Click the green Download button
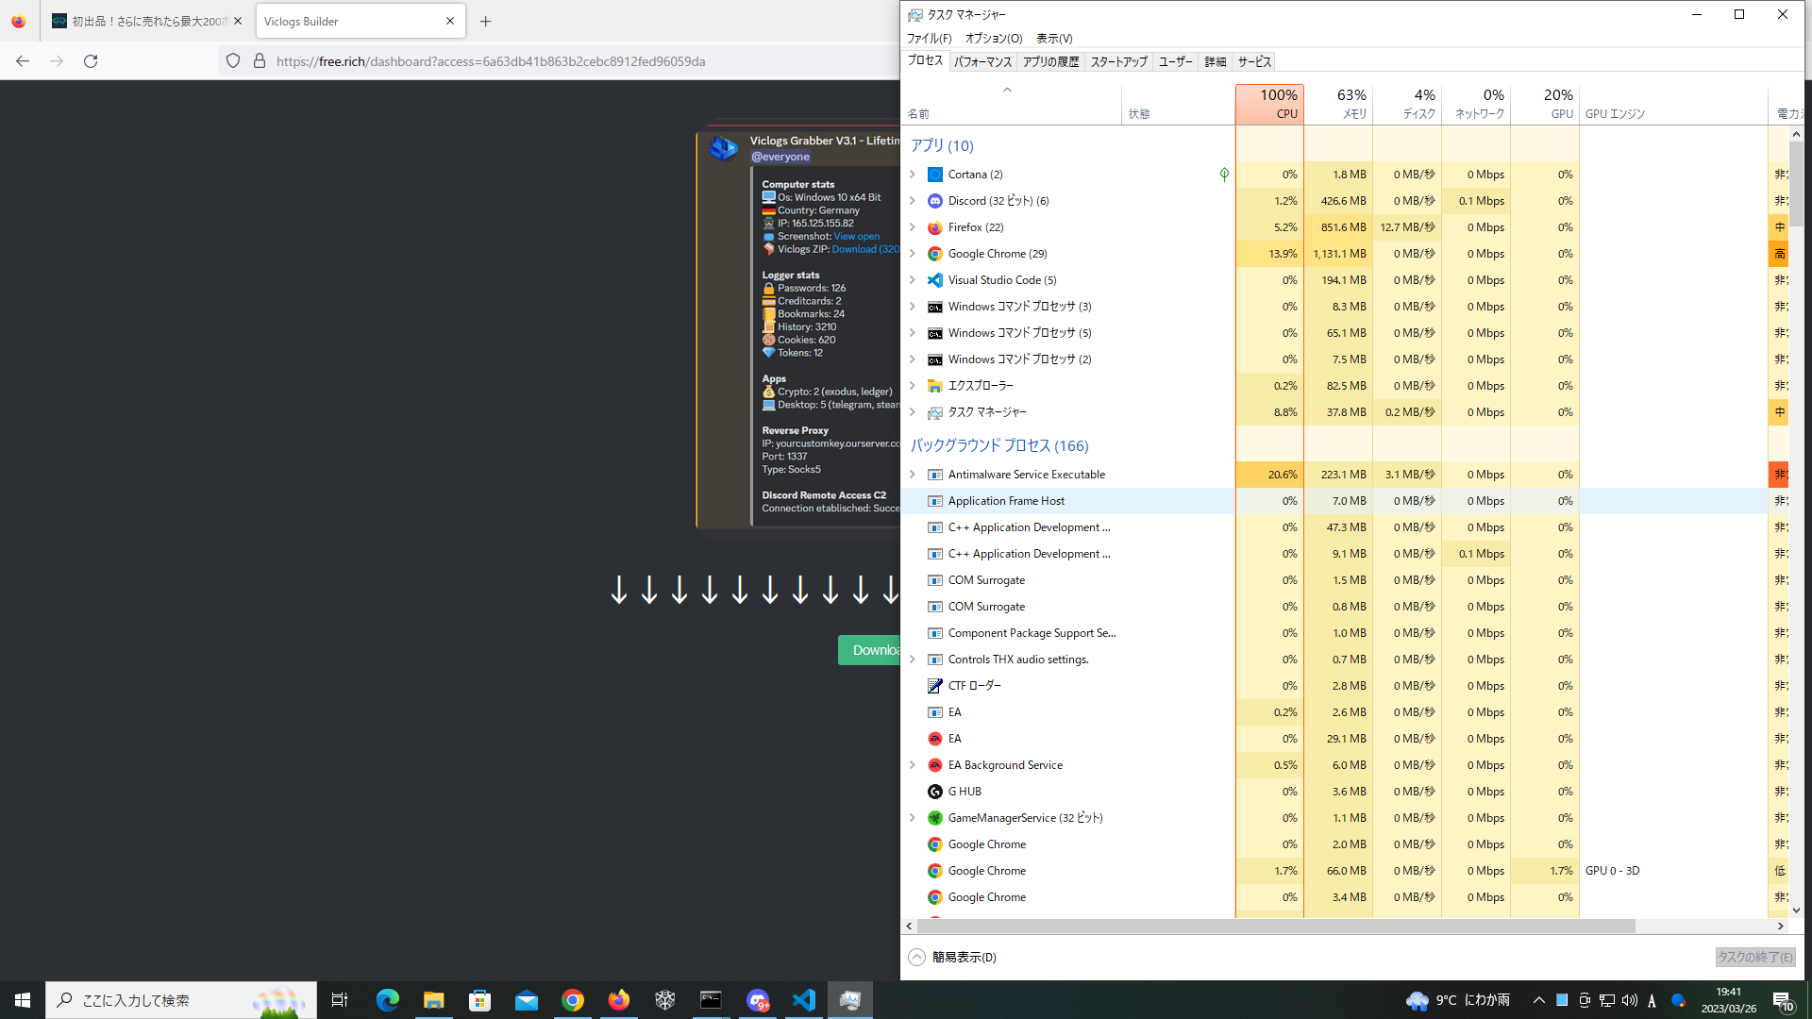 869,650
